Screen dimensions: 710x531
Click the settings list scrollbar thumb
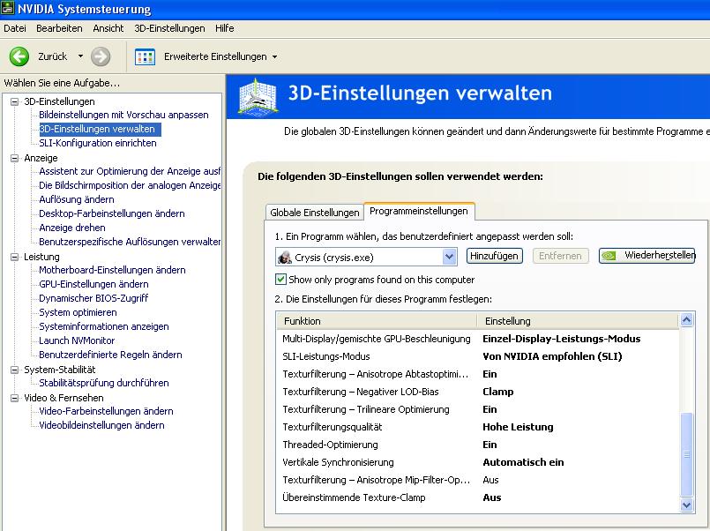pos(686,454)
